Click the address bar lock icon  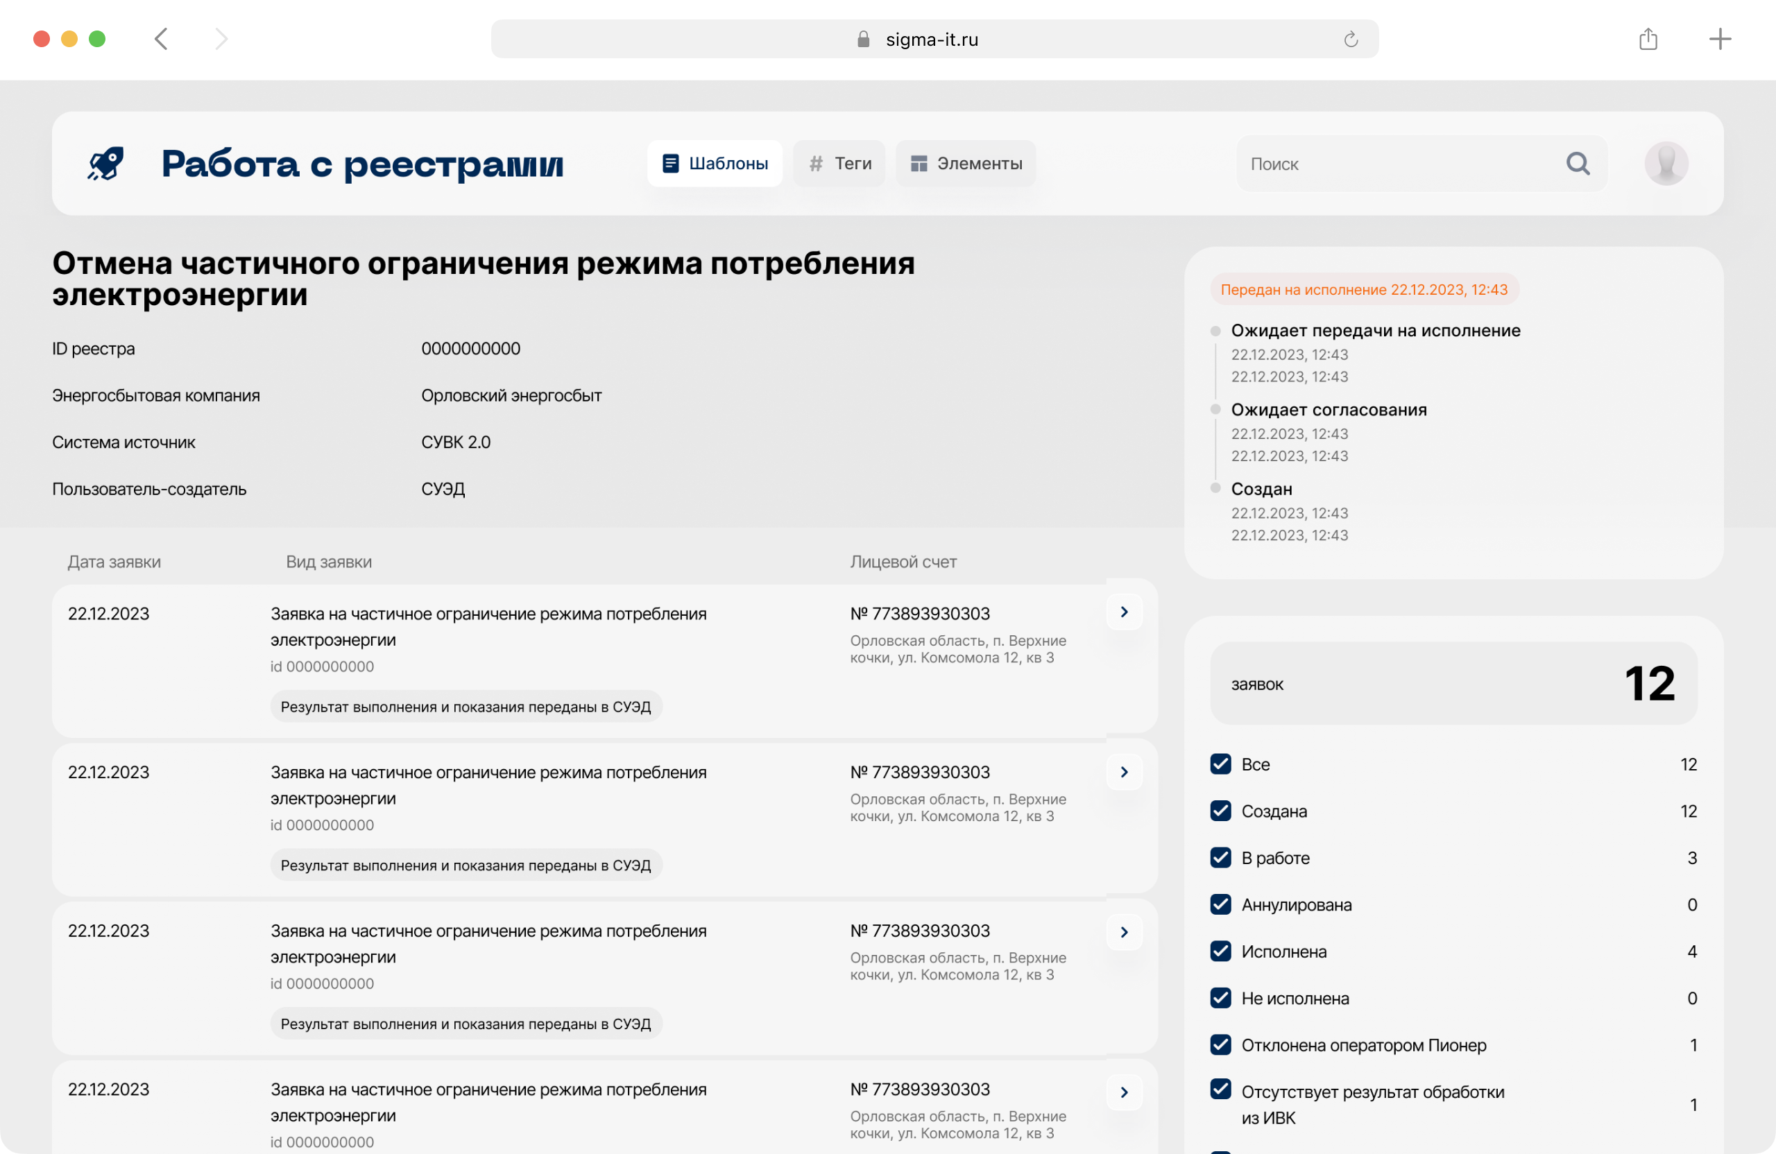coord(864,40)
